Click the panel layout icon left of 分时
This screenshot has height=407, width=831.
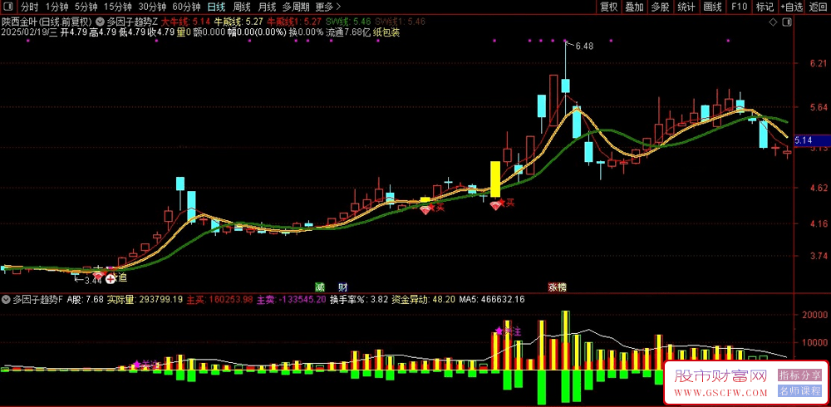[x=8, y=7]
